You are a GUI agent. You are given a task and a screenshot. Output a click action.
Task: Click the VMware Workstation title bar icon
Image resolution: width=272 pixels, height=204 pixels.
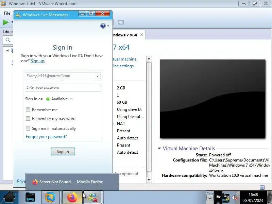click(x=3, y=3)
